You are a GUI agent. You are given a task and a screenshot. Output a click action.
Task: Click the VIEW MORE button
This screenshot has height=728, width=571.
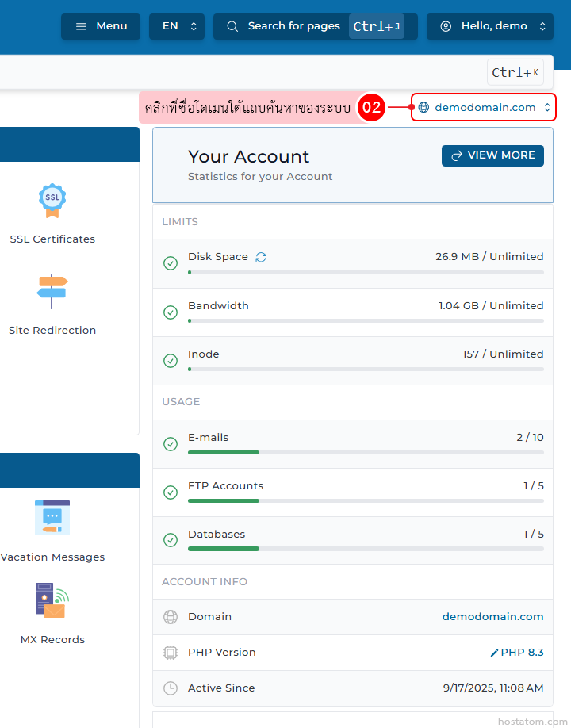coord(492,155)
